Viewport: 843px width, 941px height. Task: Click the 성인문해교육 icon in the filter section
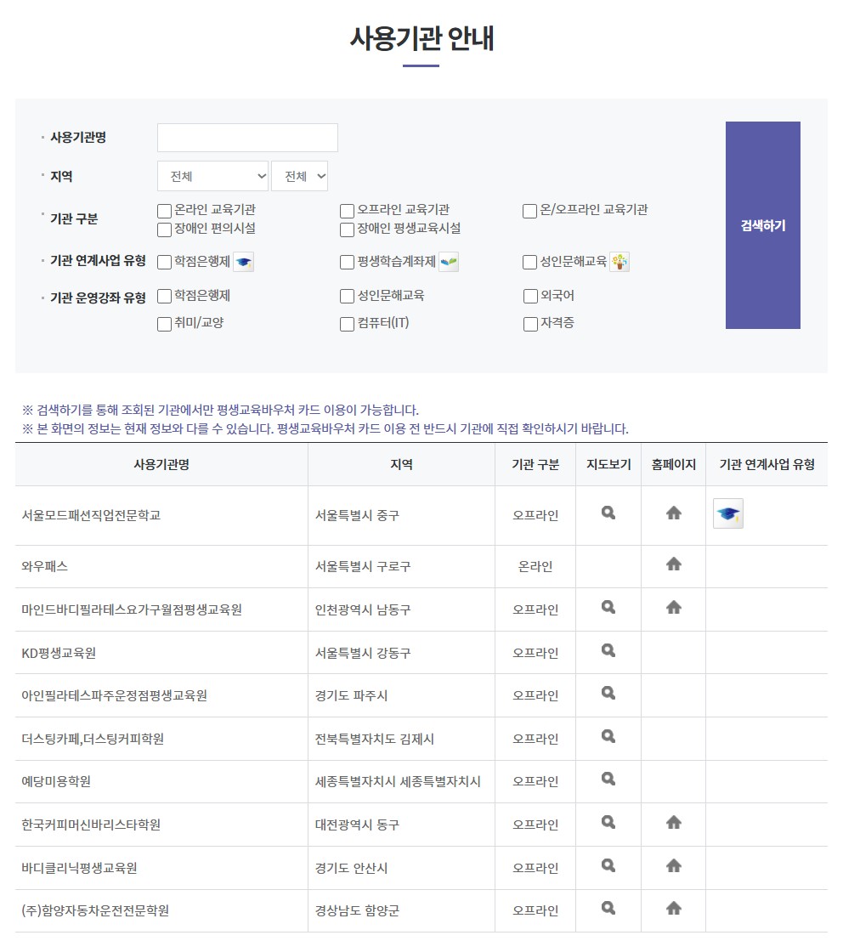[x=620, y=262]
